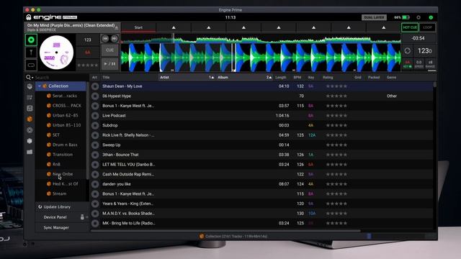This screenshot has width=461, height=259.
Task: Sort by Genre column header
Action: (391, 77)
